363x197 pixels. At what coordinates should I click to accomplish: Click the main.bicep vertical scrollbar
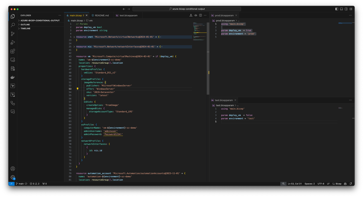tap(208, 58)
